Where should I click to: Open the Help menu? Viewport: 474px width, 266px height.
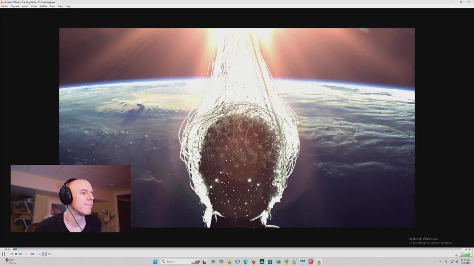[x=68, y=6]
